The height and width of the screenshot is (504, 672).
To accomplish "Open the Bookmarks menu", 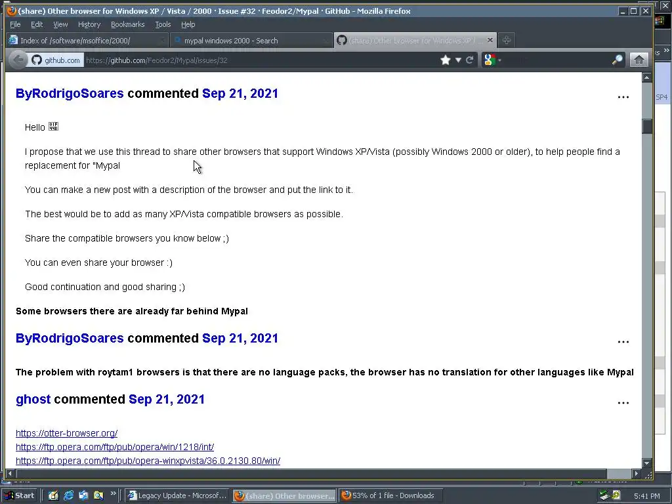I will coord(128,24).
